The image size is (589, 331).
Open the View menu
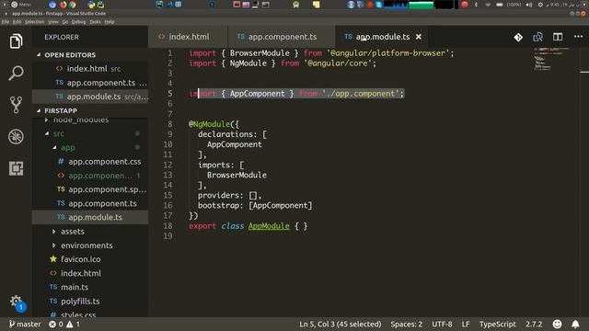point(53,22)
